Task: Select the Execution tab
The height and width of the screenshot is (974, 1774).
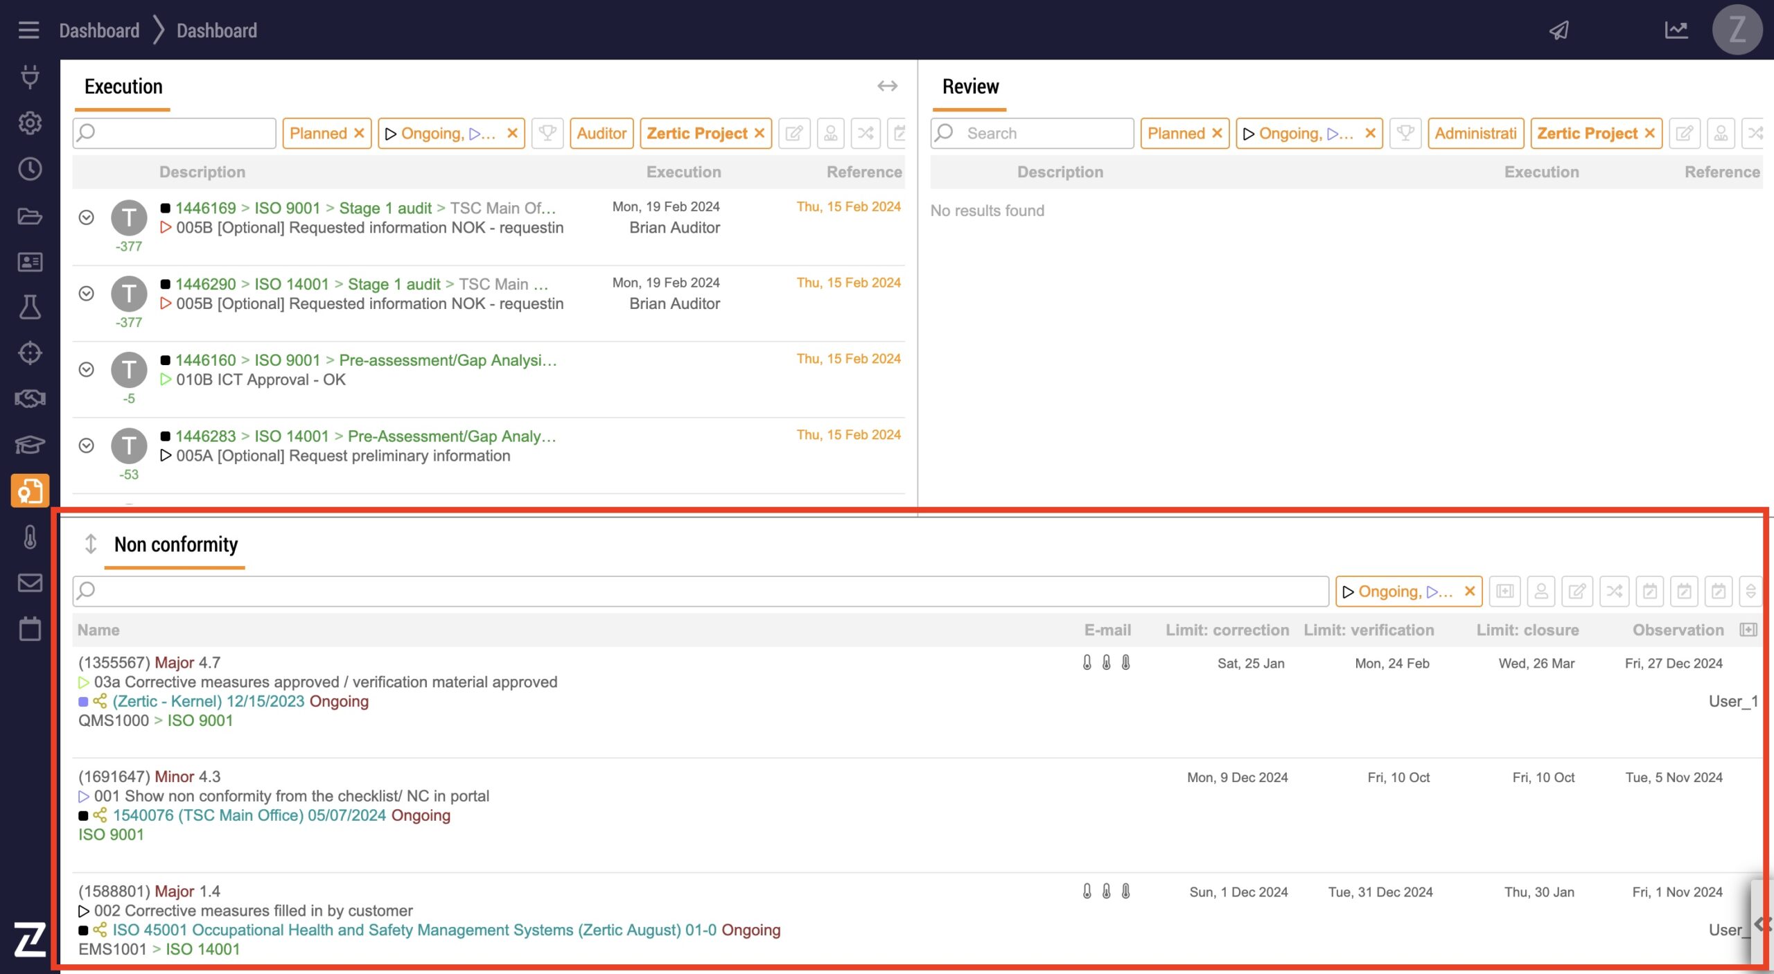Action: pos(123,87)
